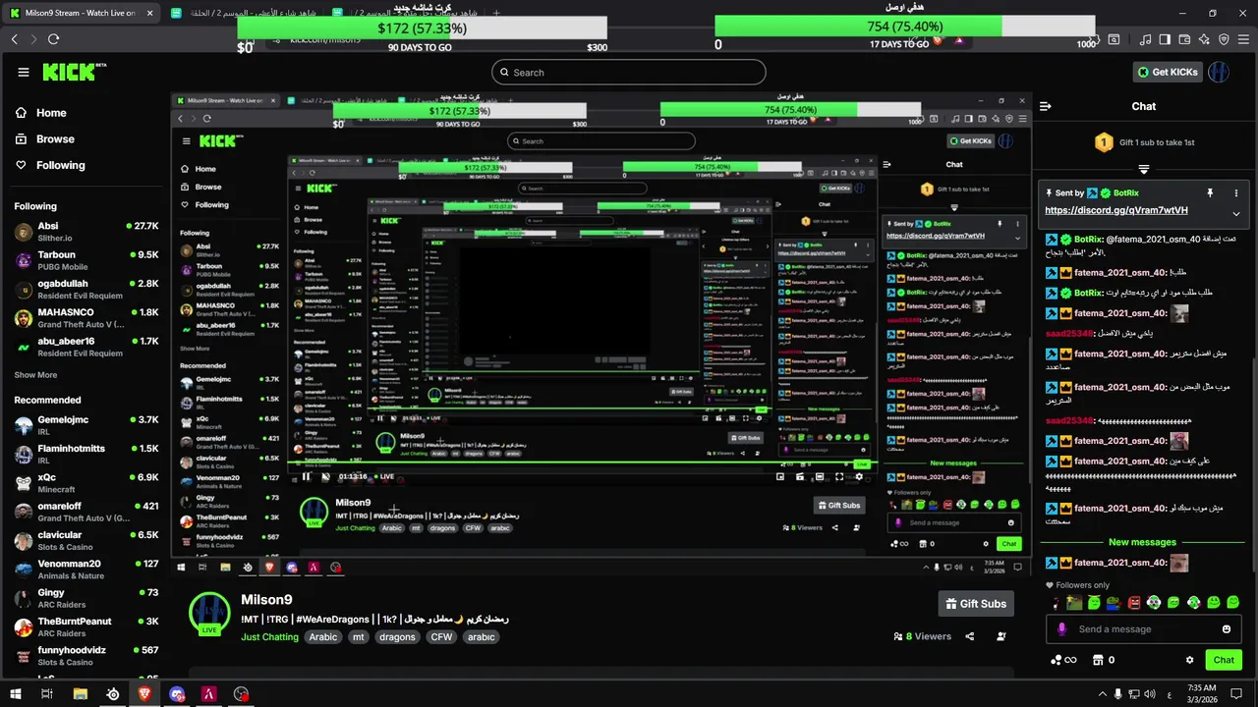The image size is (1258, 707).
Task: Open TheBurntPeanut recommended channel
Action: tap(86, 626)
